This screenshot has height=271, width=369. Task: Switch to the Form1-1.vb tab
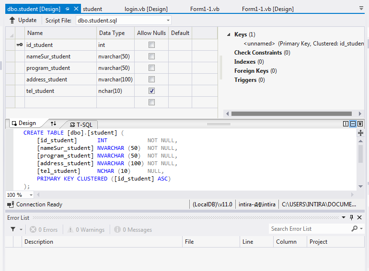click(x=205, y=9)
